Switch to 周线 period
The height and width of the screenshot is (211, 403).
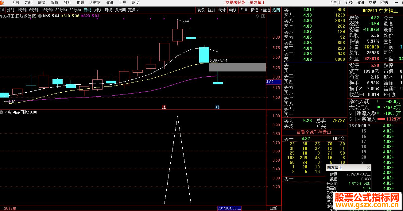(x=98, y=10)
